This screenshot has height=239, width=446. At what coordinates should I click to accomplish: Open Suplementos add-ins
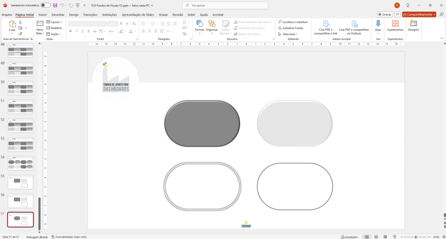[x=395, y=25]
